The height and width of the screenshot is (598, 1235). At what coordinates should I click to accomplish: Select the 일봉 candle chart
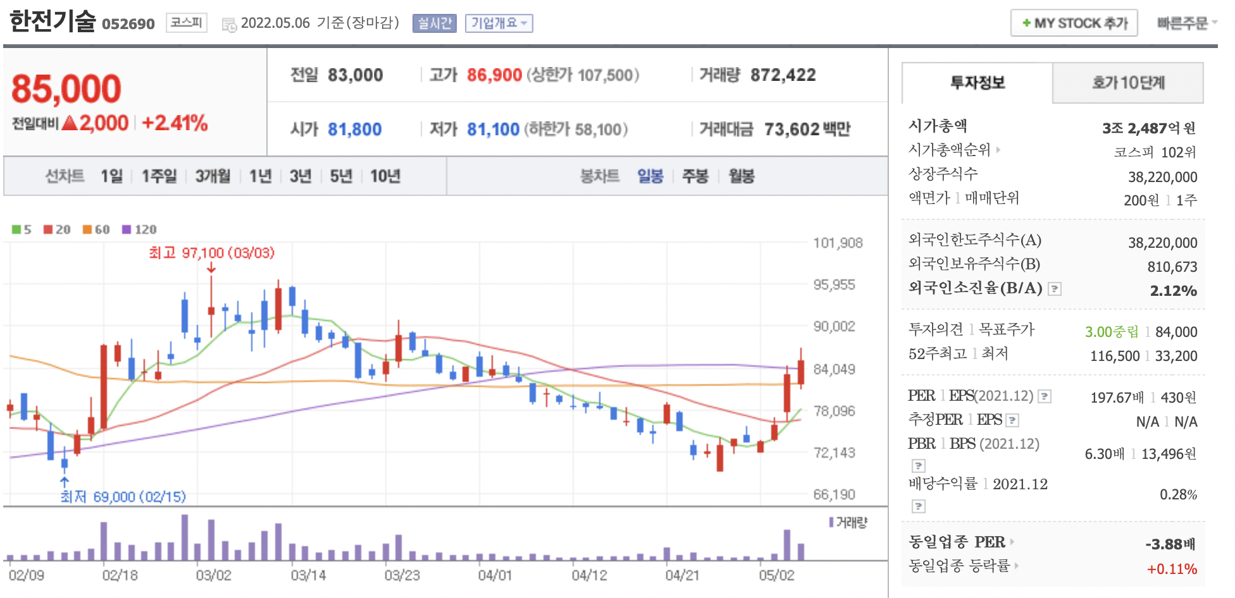tap(650, 176)
